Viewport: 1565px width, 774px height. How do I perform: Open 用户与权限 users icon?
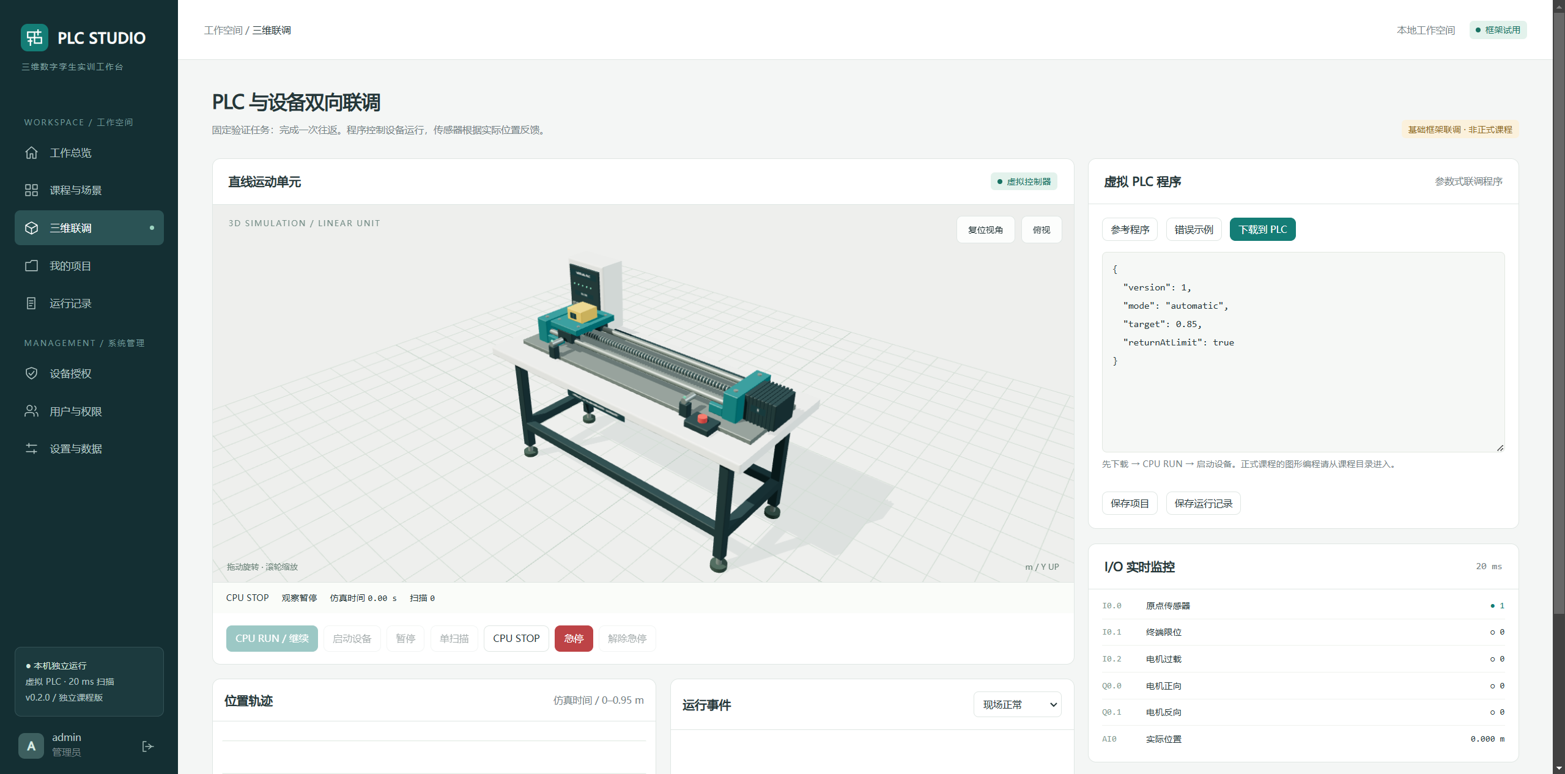(32, 411)
